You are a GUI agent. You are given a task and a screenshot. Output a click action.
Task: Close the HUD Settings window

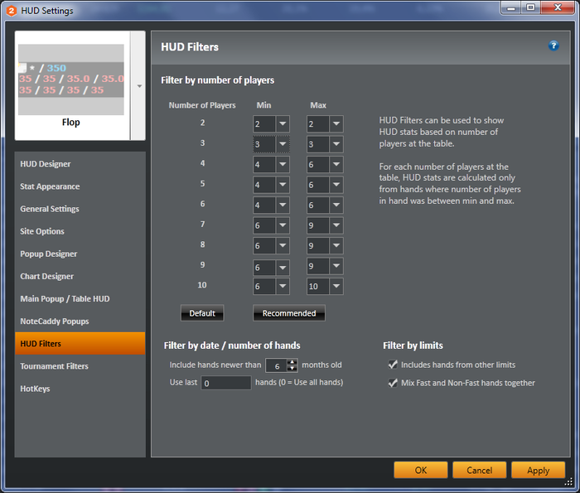558,7
